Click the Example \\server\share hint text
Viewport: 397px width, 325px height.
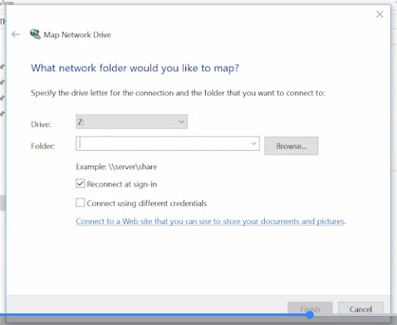click(116, 167)
